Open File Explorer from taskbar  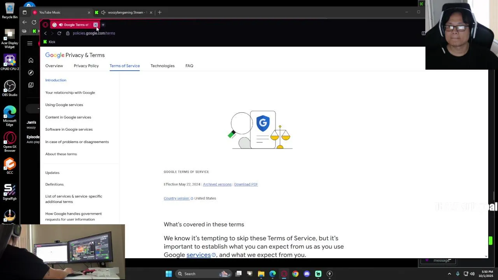[x=261, y=274]
